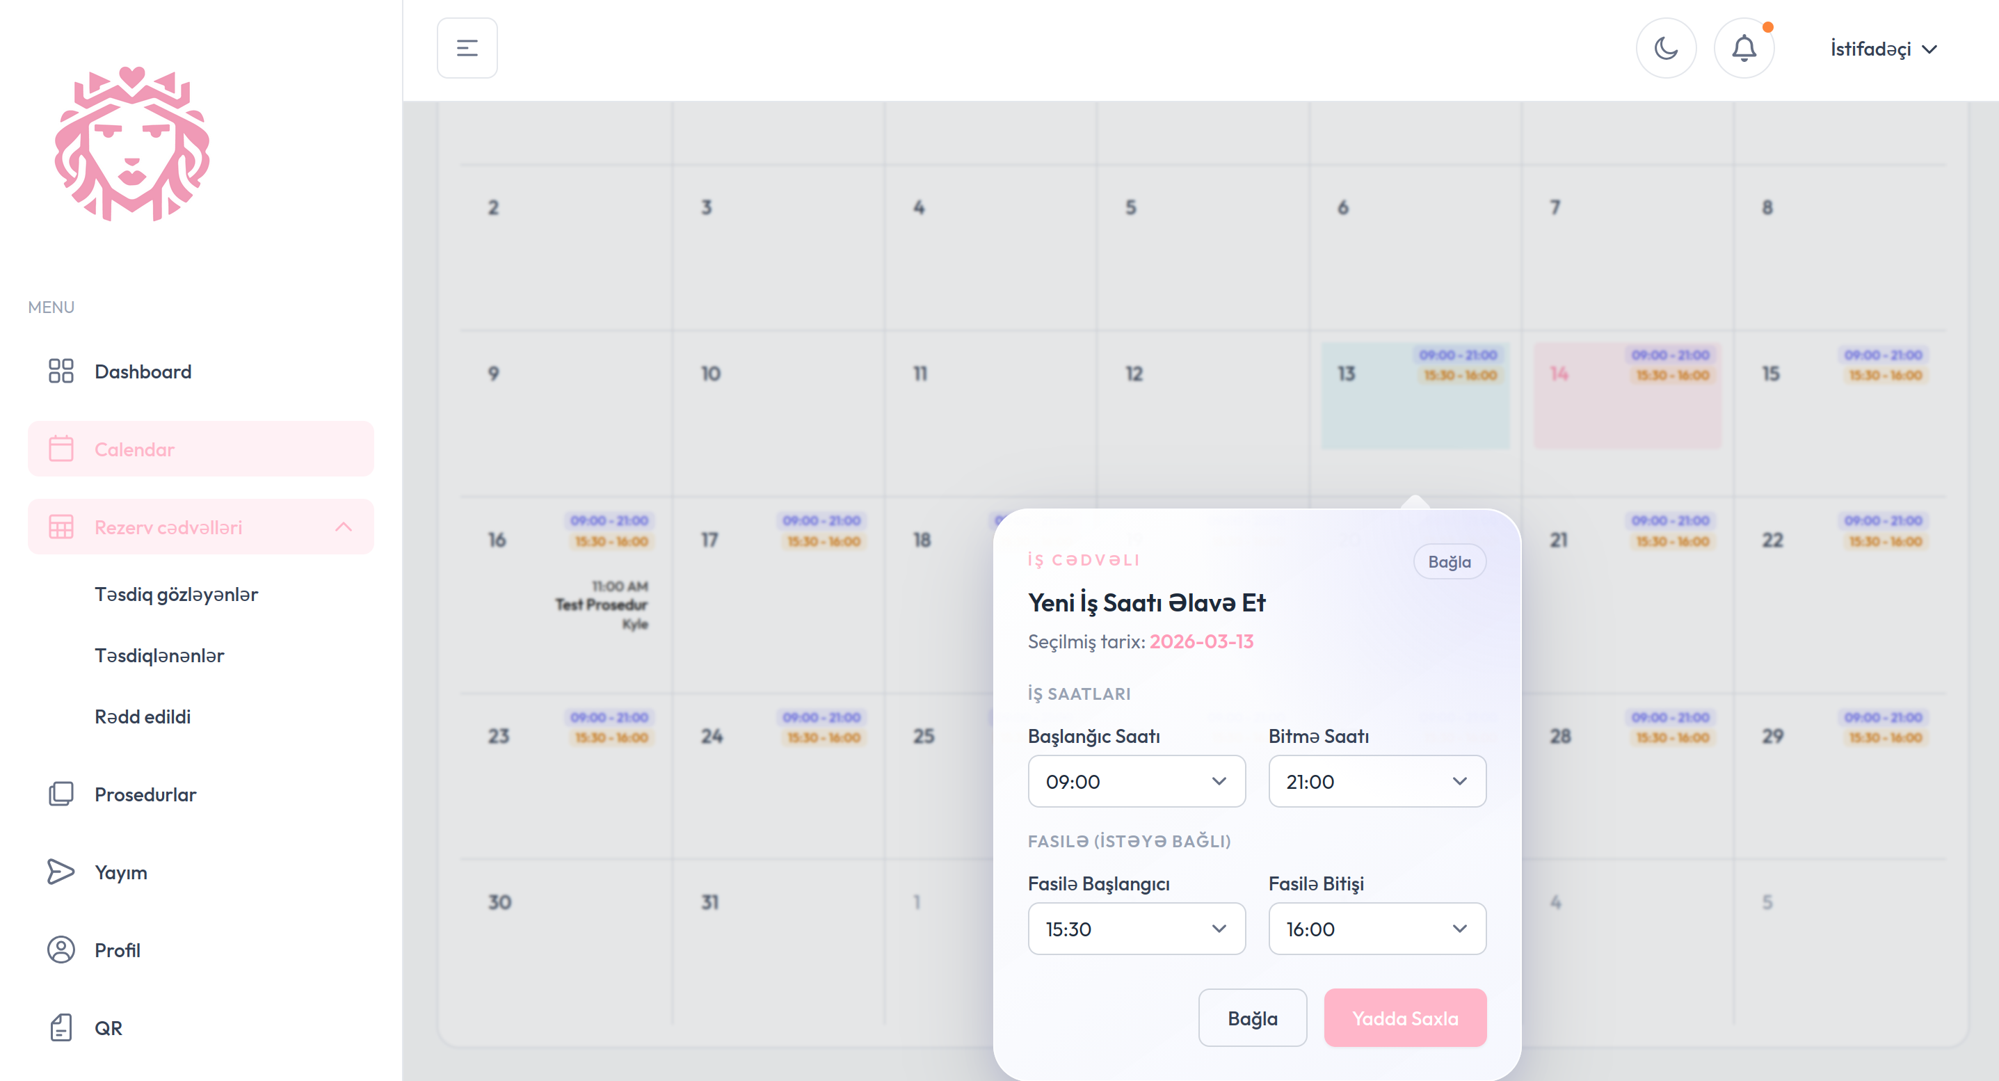Open notifications with the bell icon
Image resolution: width=1999 pixels, height=1081 pixels.
1744,48
